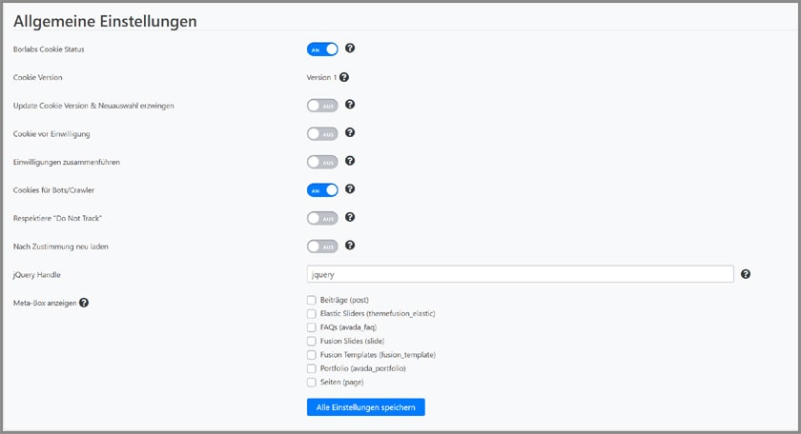Focus the jQuery Handle text field
Image resolution: width=801 pixels, height=434 pixels.
[x=520, y=274]
